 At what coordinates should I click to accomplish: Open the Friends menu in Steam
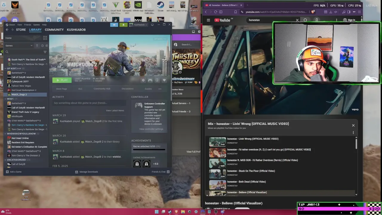tap(27, 25)
